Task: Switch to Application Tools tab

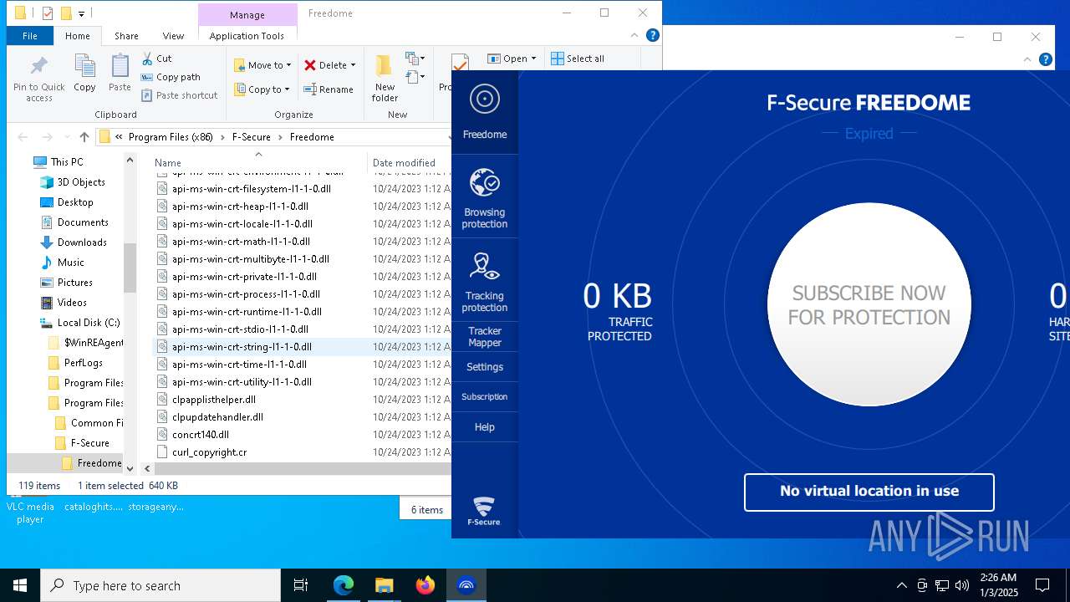Action: (x=247, y=36)
